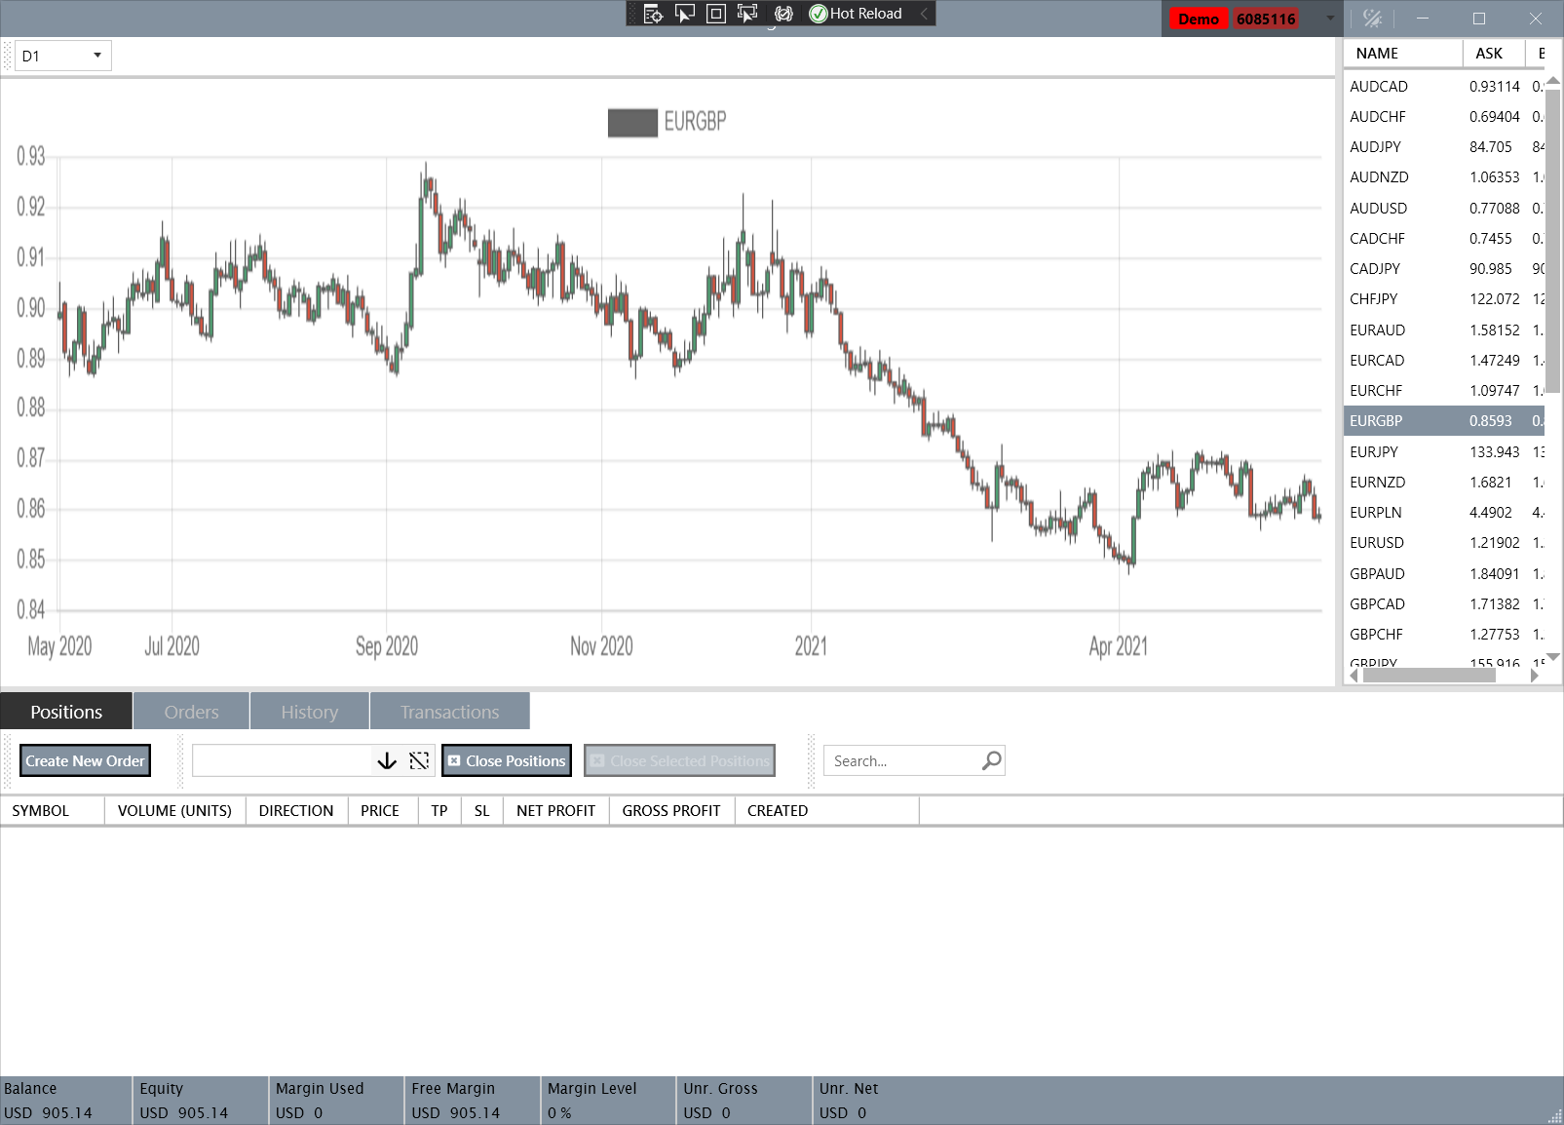Click the magnifier icon in search box
The height and width of the screenshot is (1125, 1564).
click(991, 760)
